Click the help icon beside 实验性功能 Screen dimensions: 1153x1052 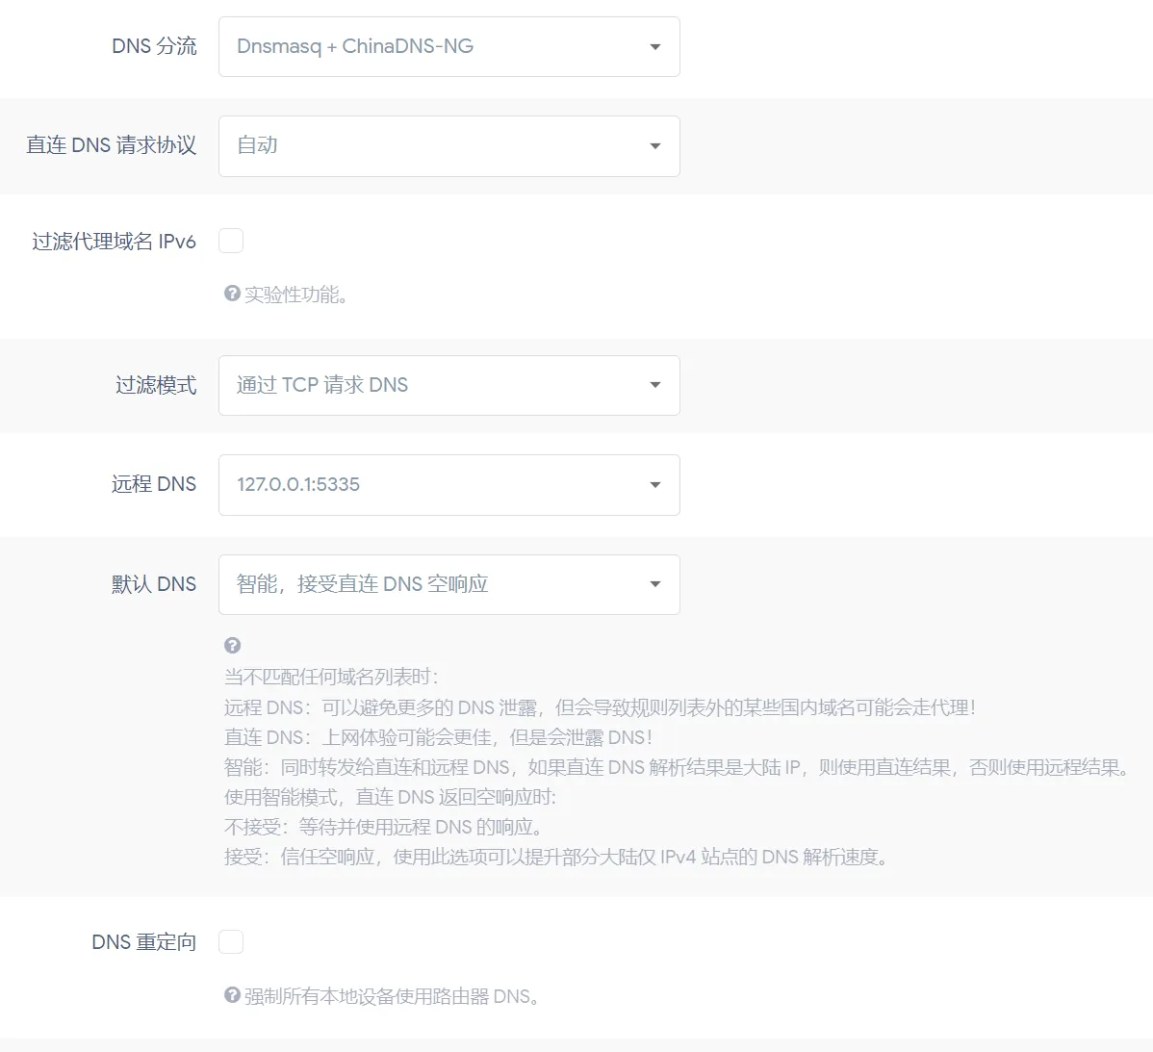[232, 294]
